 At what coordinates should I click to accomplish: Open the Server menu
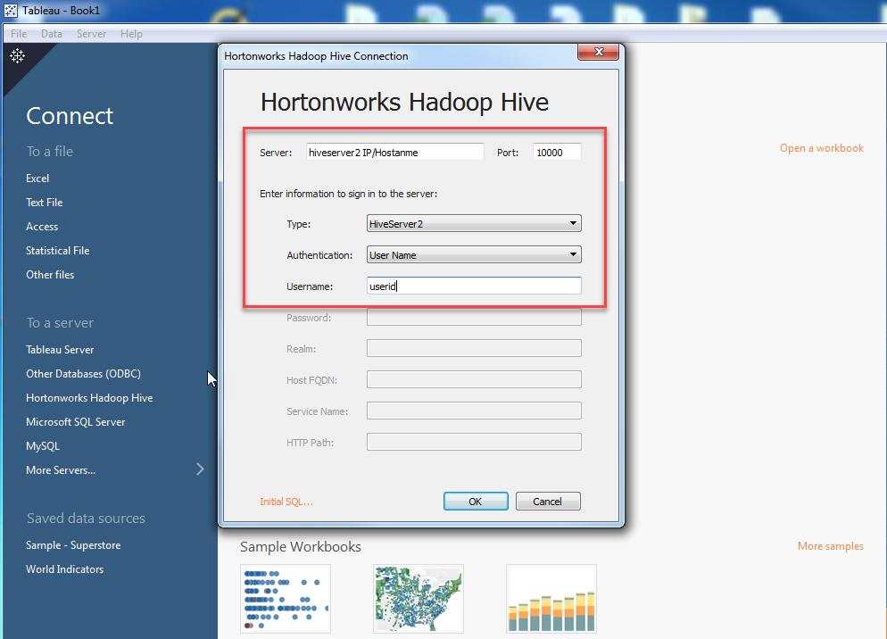coord(91,33)
